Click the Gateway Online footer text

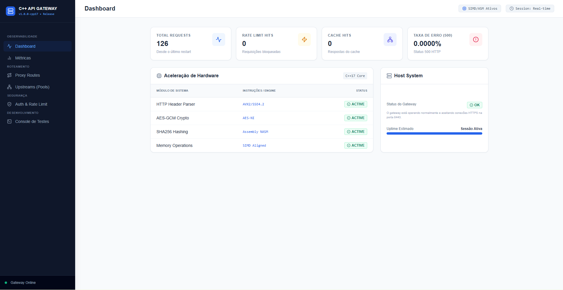tap(23, 283)
